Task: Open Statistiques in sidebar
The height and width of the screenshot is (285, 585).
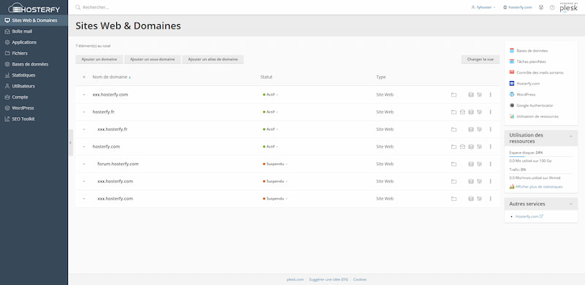Action: point(34,75)
